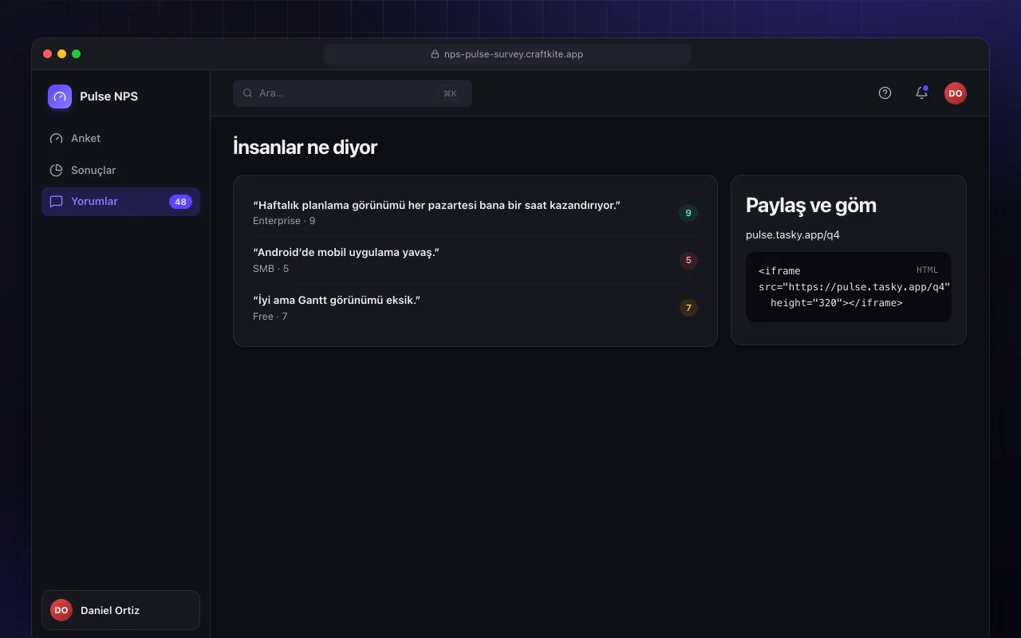Switch to Sonuçlar in sidebar
This screenshot has height=638, width=1021.
(x=120, y=170)
